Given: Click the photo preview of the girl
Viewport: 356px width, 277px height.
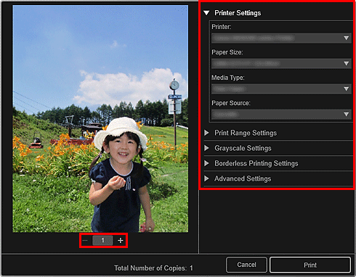Looking at the screenshot, I should (100, 119).
